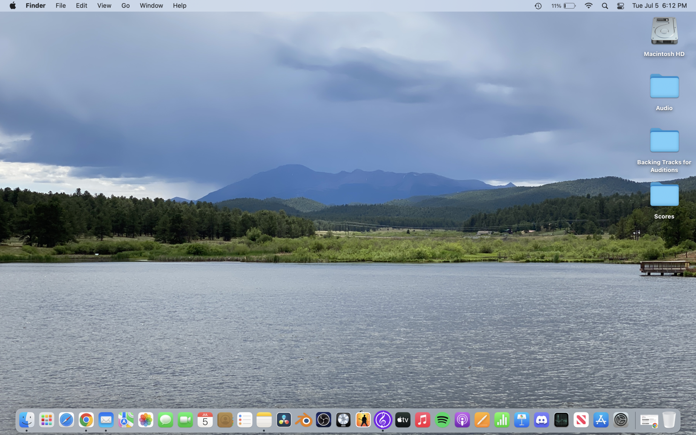
Task: Open System Preferences gear icon
Action: [620, 420]
